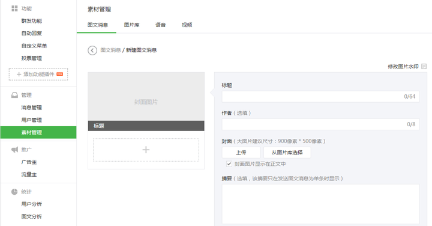432x226 pixels.
Task: Click the 上传 cover upload button
Action: click(241, 153)
